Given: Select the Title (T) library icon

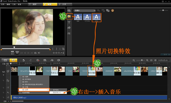Looking at the screenshot, I should point(69,22).
